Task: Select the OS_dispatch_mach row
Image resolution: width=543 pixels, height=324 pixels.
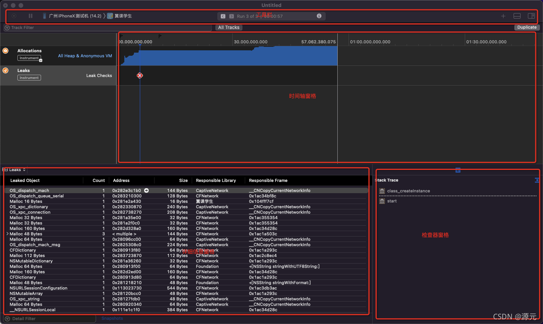Action: coord(186,190)
